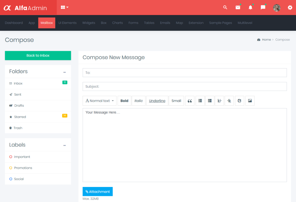
Task: Open the Normal text style dropdown
Action: [x=99, y=100]
